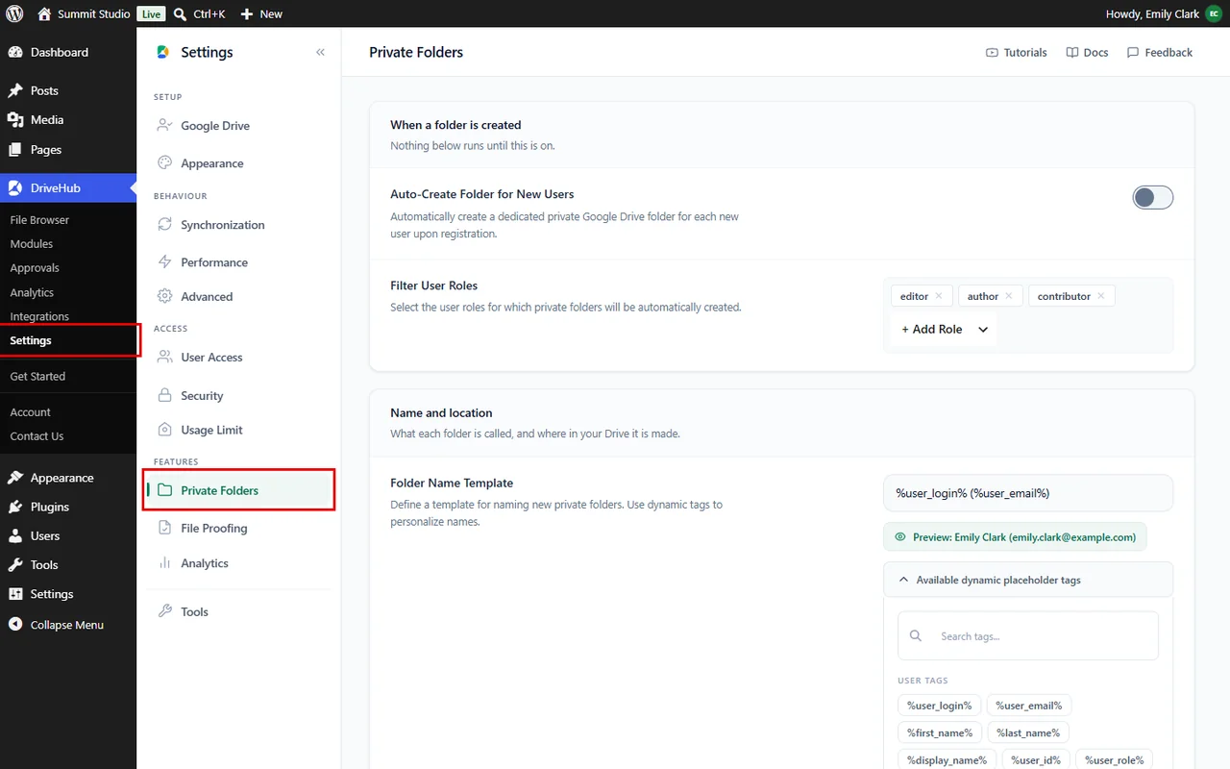Open the File Browser submenu item
Viewport: 1230px width, 769px height.
pyautogui.click(x=39, y=219)
